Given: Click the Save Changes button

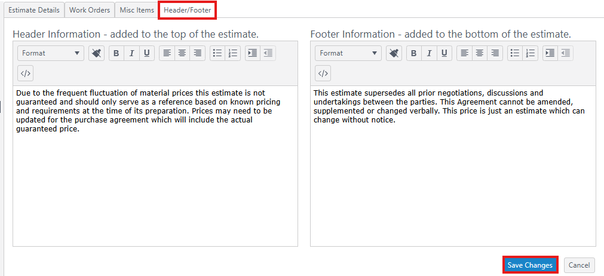Looking at the screenshot, I should 530,265.
